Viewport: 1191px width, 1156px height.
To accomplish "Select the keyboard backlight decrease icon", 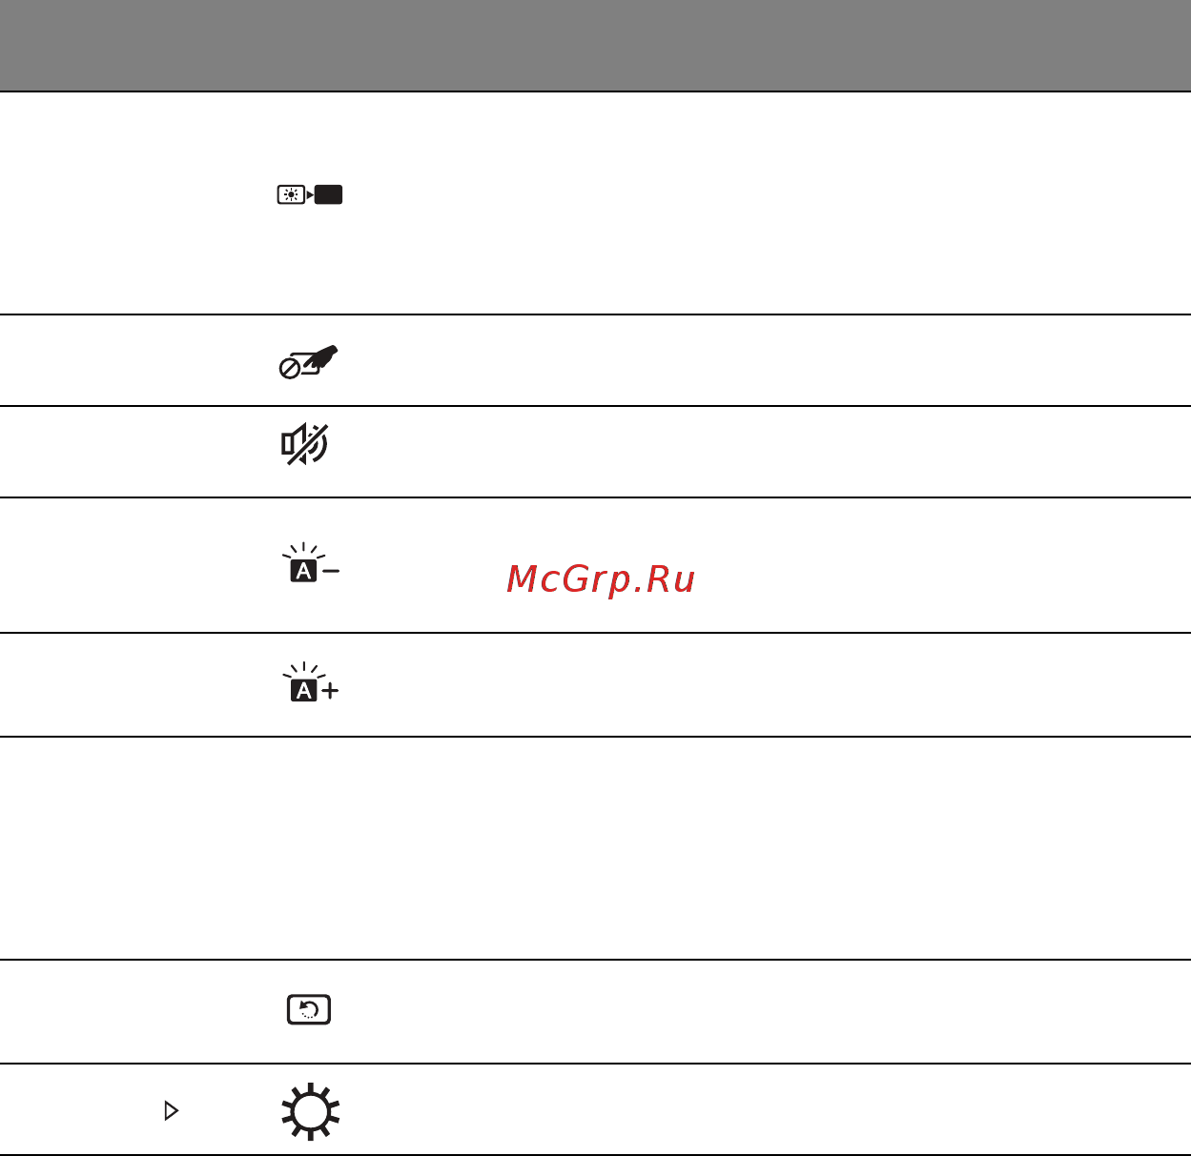I will click(x=311, y=562).
